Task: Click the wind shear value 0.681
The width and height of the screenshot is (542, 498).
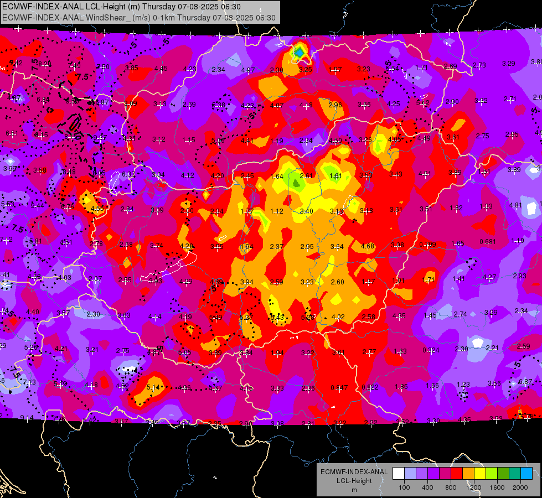Action: [488, 242]
